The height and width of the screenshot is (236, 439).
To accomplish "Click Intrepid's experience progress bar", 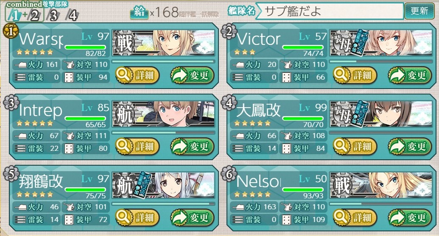I will pos(163,132).
